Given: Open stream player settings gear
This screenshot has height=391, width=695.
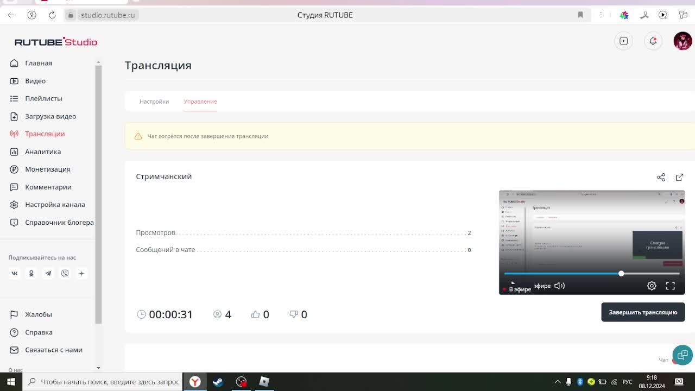Looking at the screenshot, I should coord(652,286).
